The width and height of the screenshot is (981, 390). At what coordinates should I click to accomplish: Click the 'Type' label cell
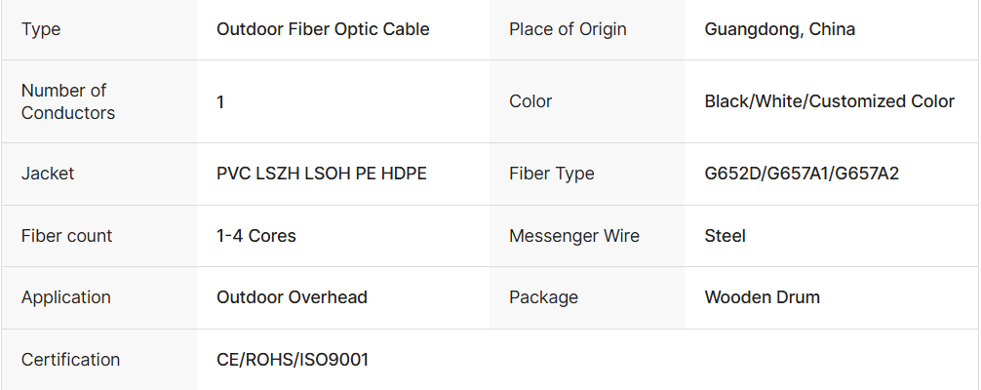41,29
